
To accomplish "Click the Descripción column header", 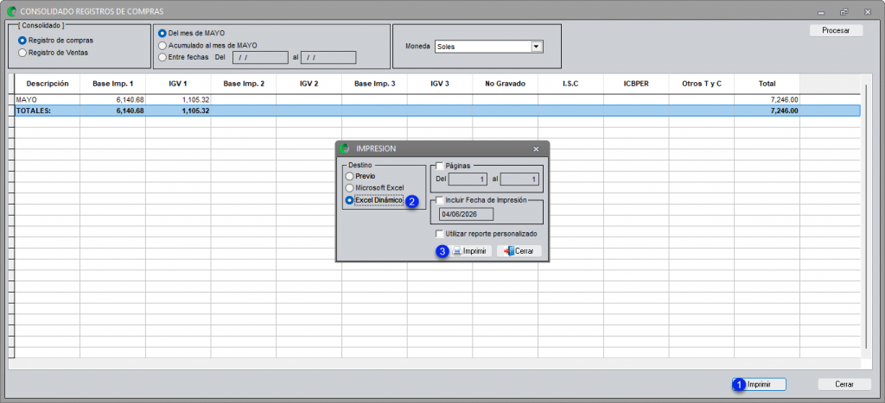I will click(48, 84).
